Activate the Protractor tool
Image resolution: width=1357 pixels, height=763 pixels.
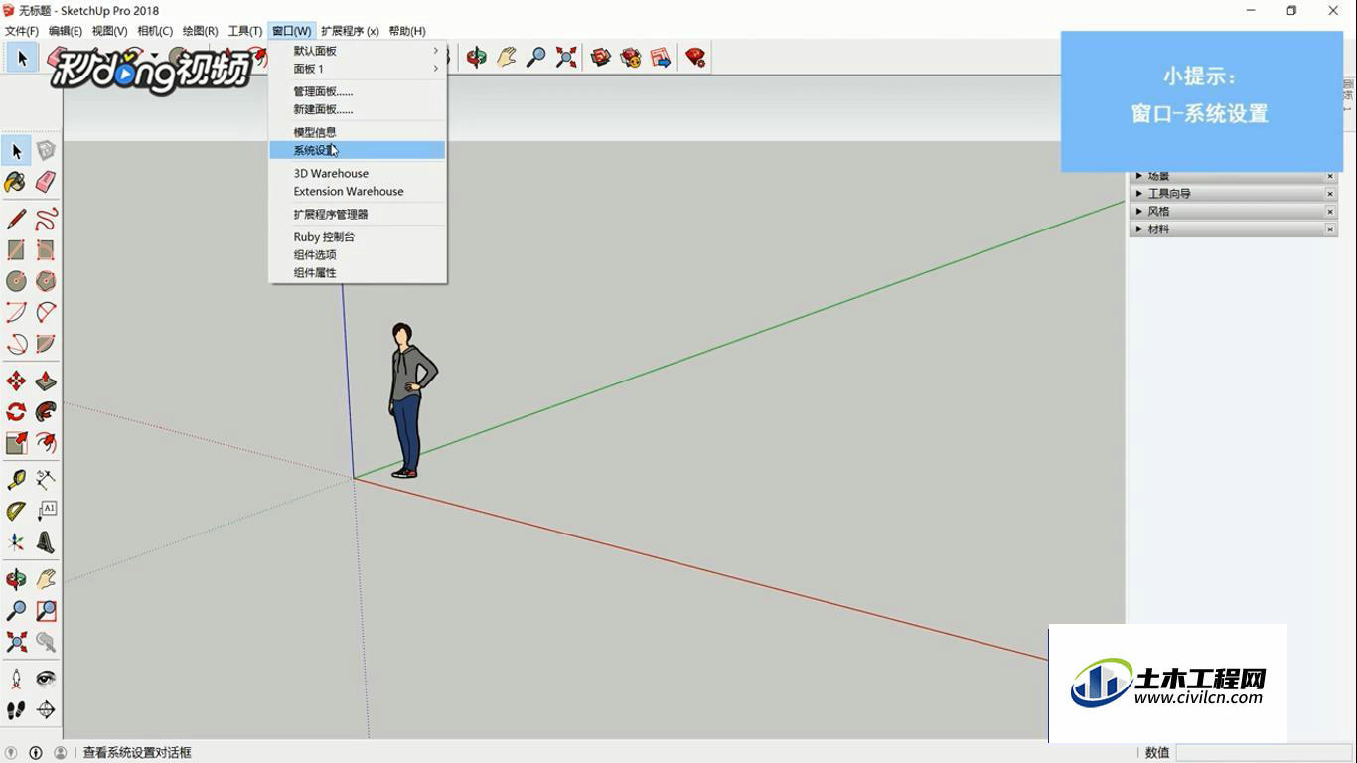pyautogui.click(x=16, y=512)
